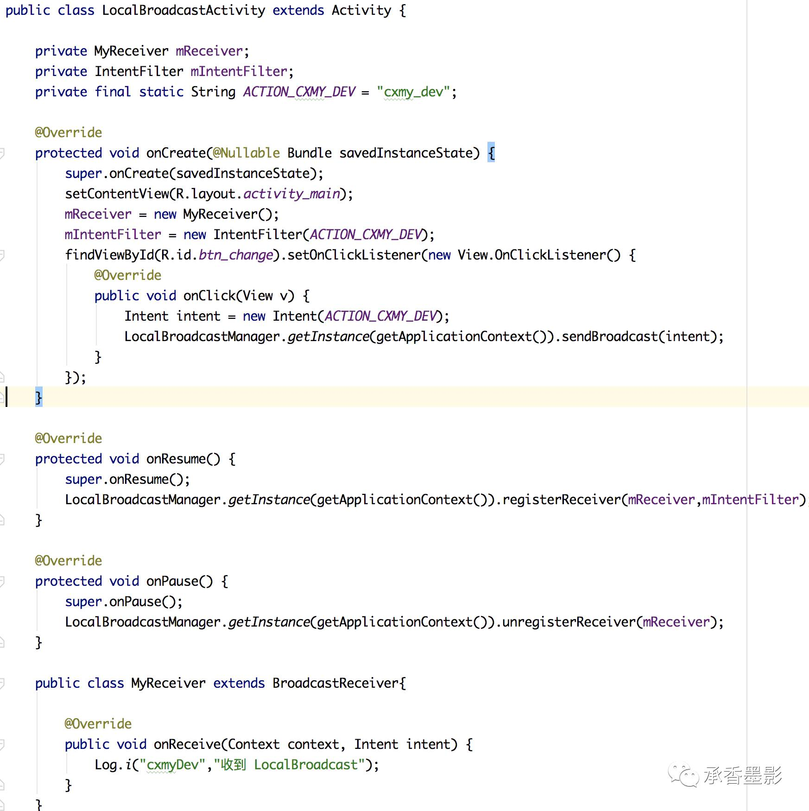Collapse the onResume method fold marker
This screenshot has height=811, width=809.
(x=4, y=459)
